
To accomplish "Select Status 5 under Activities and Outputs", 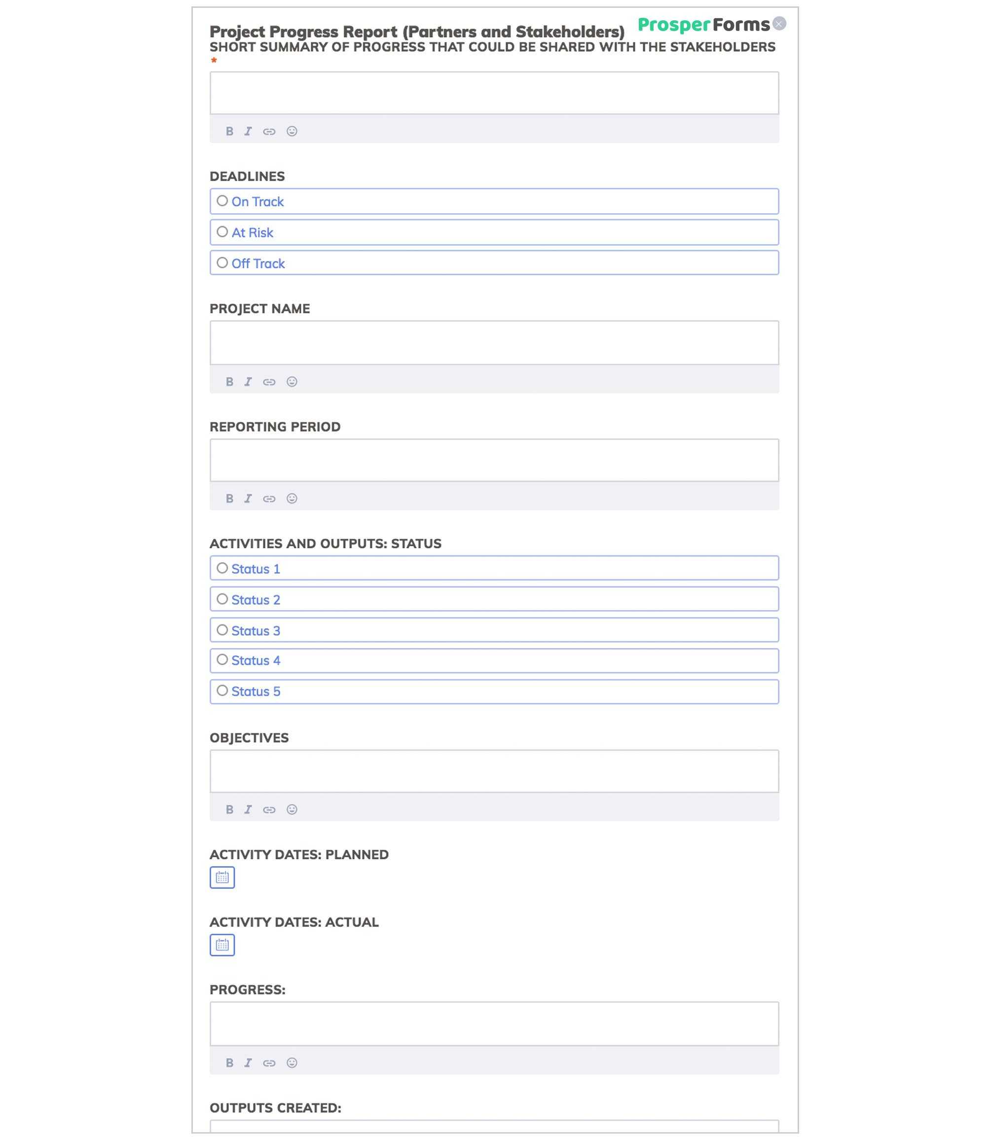I will point(222,690).
